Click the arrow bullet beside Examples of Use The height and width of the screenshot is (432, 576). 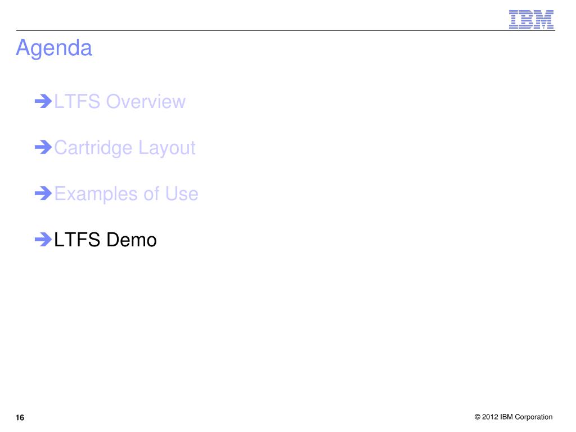pyautogui.click(x=43, y=193)
